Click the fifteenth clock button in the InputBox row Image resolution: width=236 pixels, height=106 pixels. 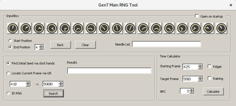point(195,28)
